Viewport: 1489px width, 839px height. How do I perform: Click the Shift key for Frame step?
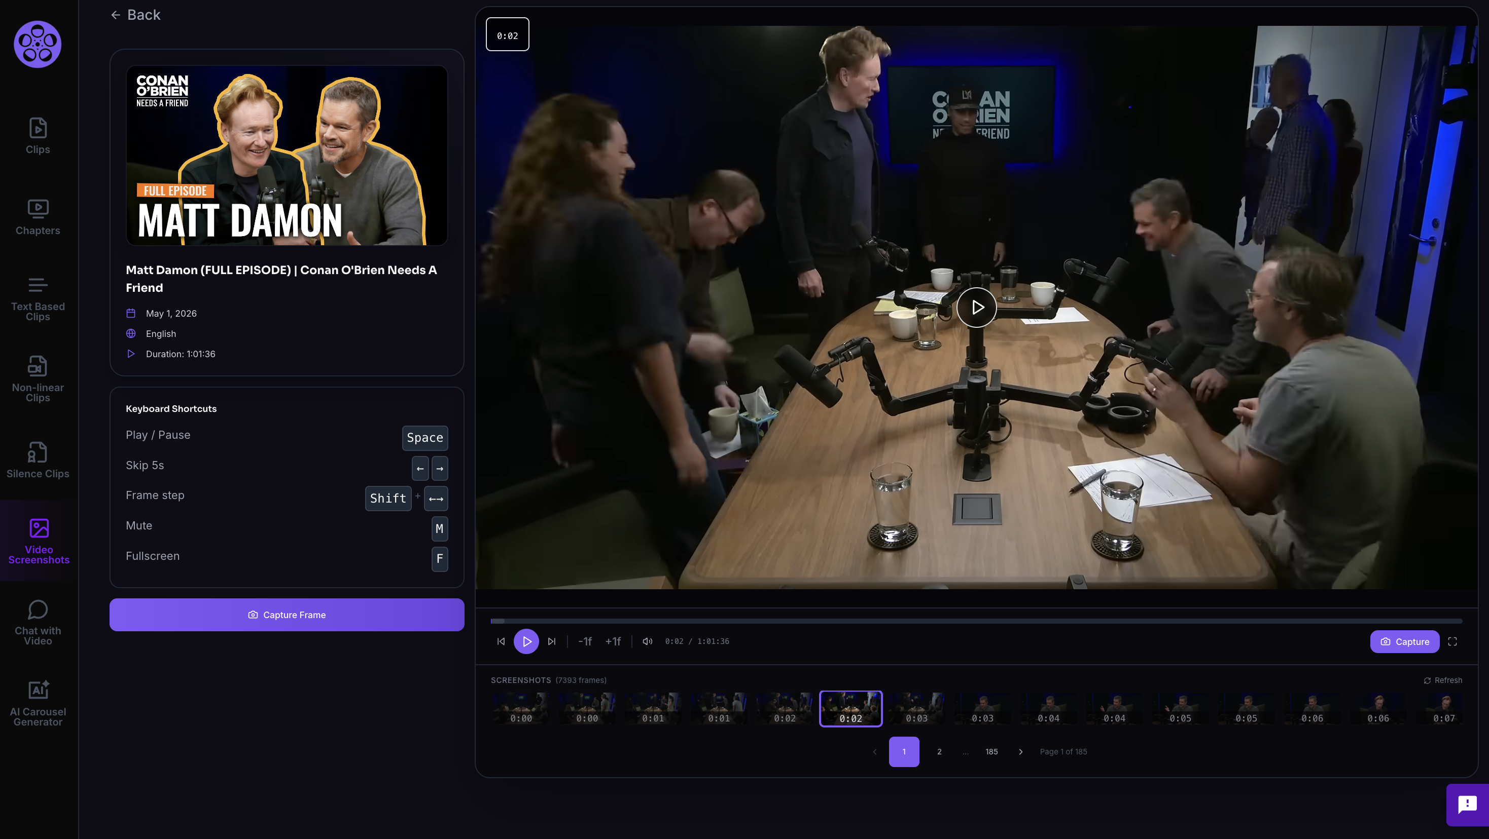click(x=388, y=499)
